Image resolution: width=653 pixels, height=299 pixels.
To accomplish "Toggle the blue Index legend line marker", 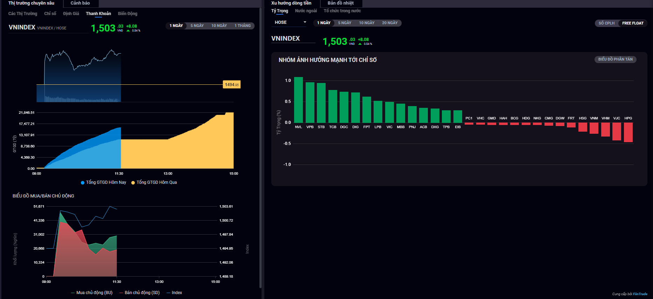I will tap(168, 293).
